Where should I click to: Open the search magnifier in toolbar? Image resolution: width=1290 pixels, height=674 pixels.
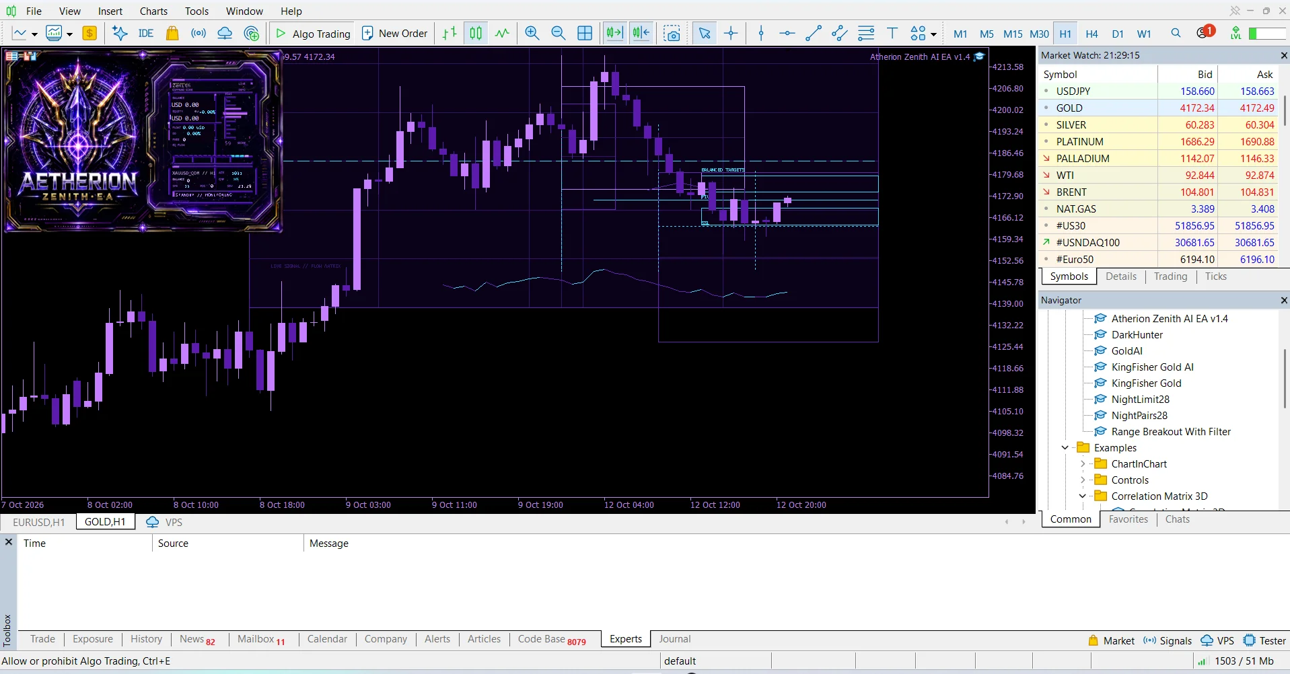[x=1176, y=33]
